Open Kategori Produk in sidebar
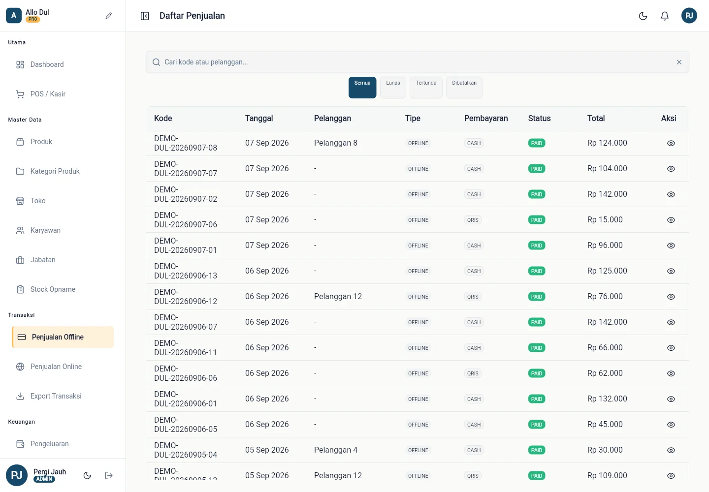 63,171
